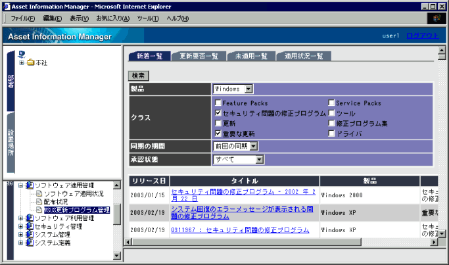Click the right arrow of horizontal scrollbar

[x=435, y=242]
